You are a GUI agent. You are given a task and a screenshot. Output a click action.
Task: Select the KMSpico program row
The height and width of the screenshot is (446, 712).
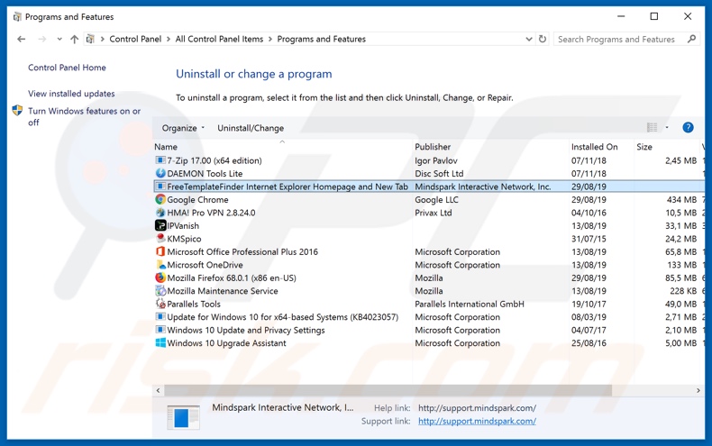(429, 239)
